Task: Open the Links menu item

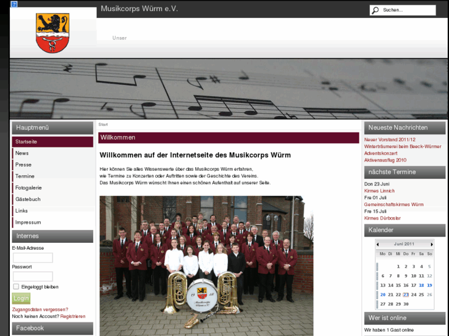Action: [52, 211]
